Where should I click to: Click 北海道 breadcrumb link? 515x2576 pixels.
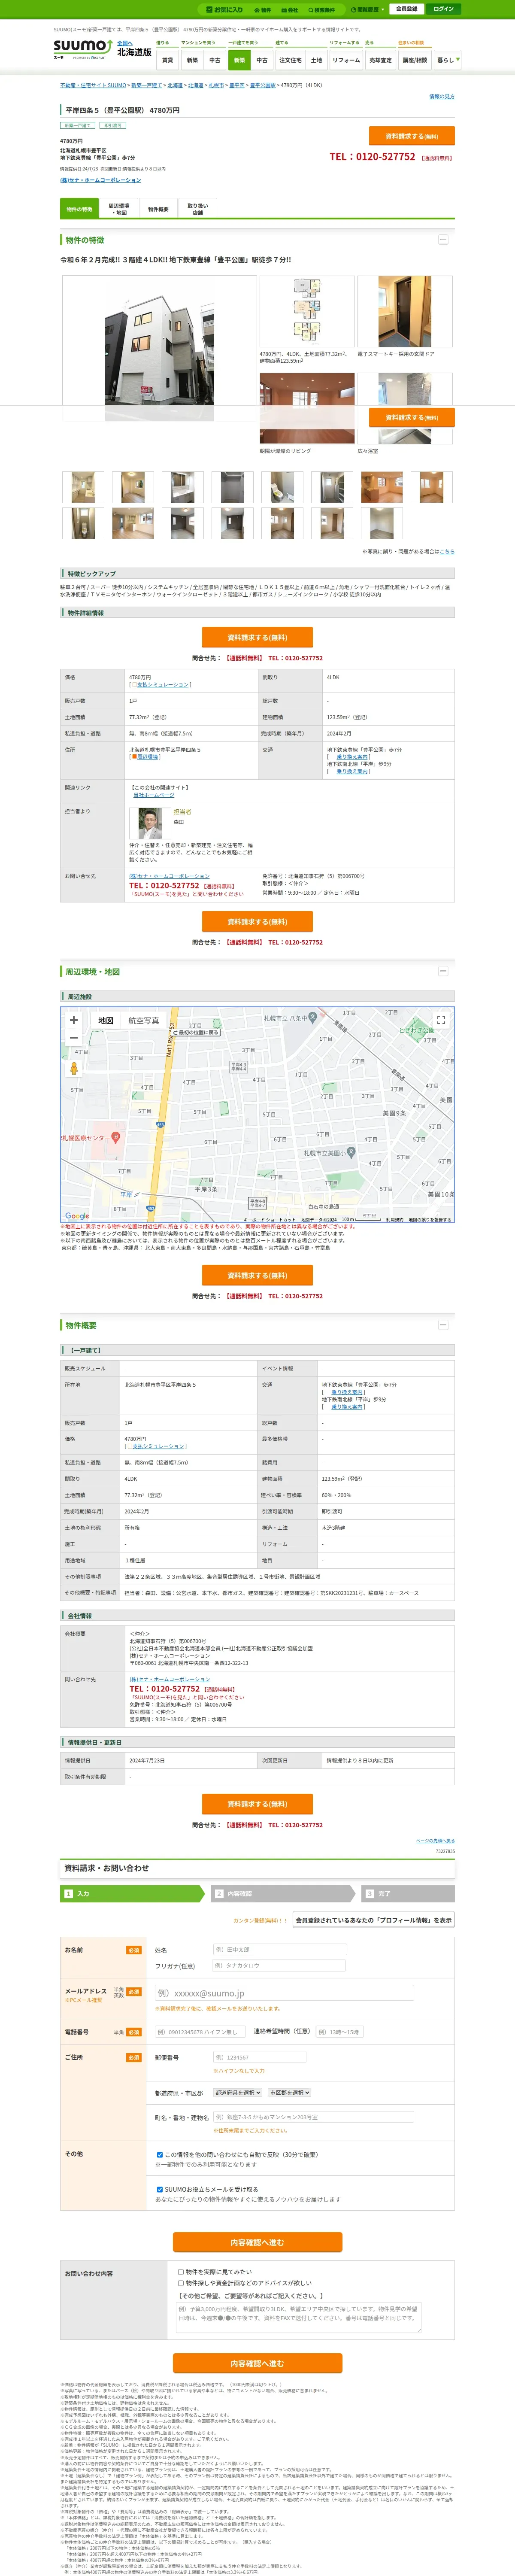[x=175, y=86]
